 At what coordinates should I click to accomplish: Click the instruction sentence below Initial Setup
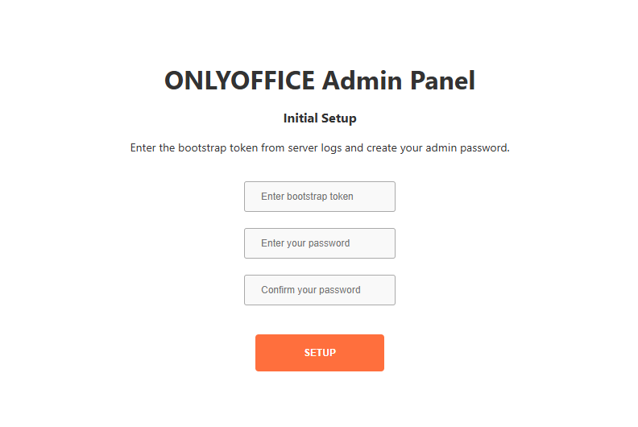(320, 148)
